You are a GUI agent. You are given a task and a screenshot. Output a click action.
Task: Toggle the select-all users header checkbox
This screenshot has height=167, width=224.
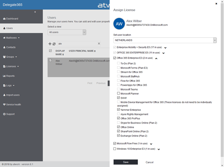pos(50,51)
